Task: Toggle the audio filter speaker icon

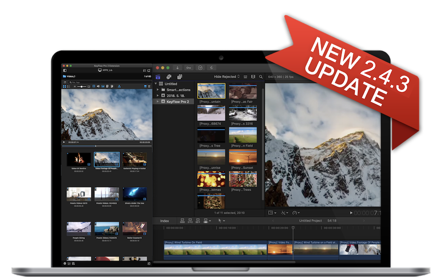Action: point(98,86)
